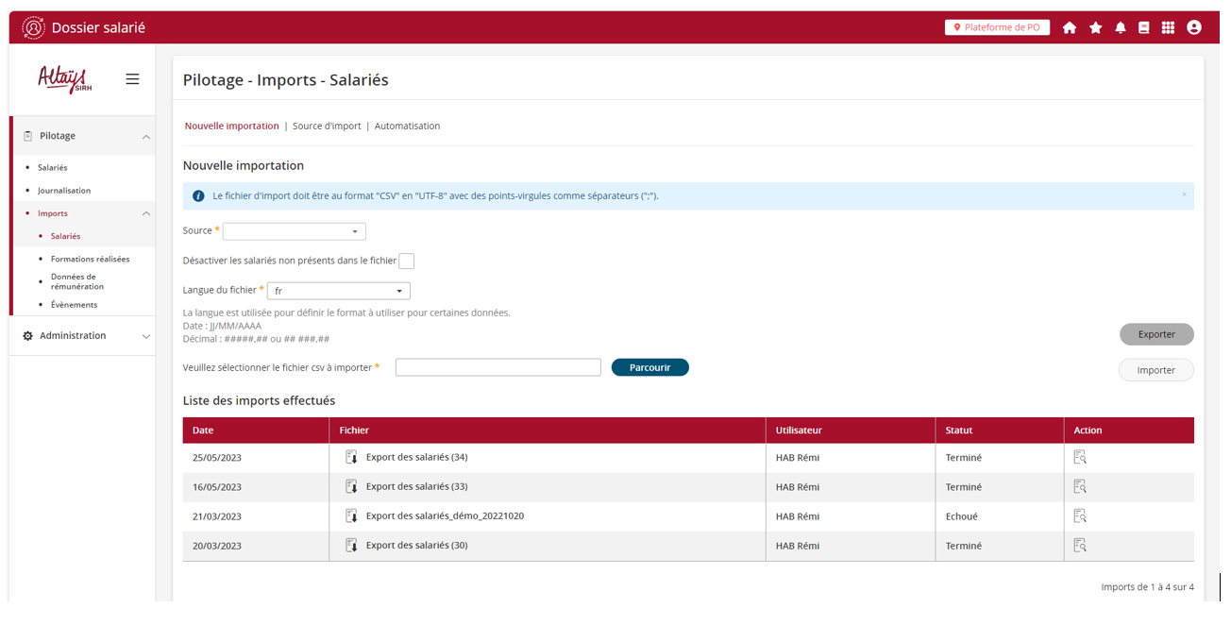Open the apps grid menu
The image size is (1231, 625).
(1168, 28)
